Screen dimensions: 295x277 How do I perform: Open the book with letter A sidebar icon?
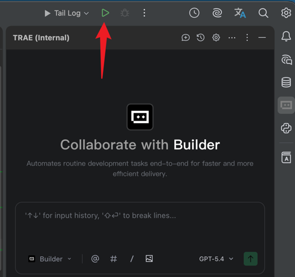(286, 157)
